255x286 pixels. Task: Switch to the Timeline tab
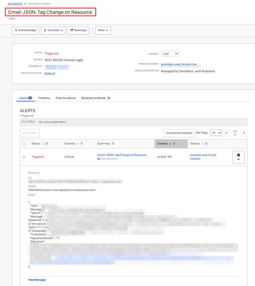click(44, 98)
